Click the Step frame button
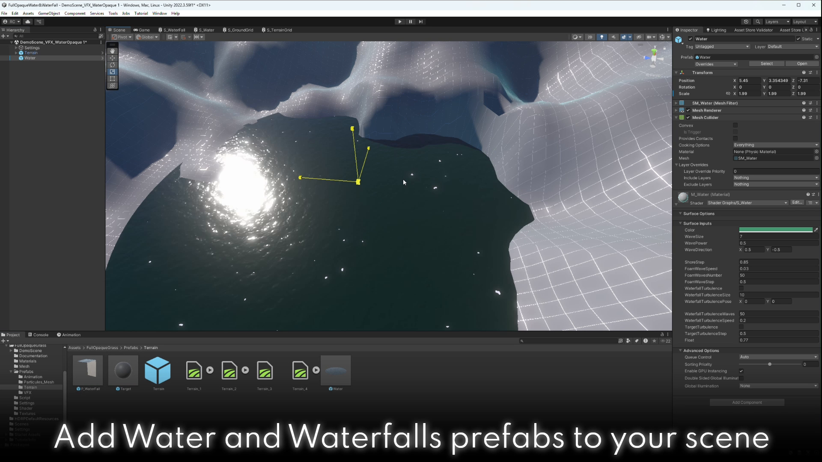Screen dimensions: 822x462 [421, 22]
